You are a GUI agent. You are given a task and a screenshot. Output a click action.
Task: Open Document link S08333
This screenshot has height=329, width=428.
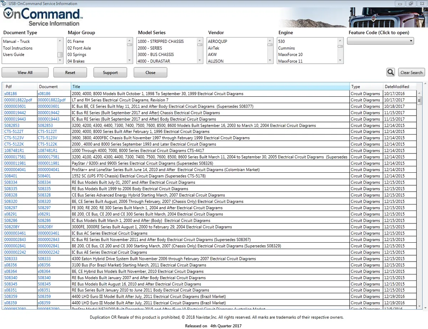tap(44, 259)
